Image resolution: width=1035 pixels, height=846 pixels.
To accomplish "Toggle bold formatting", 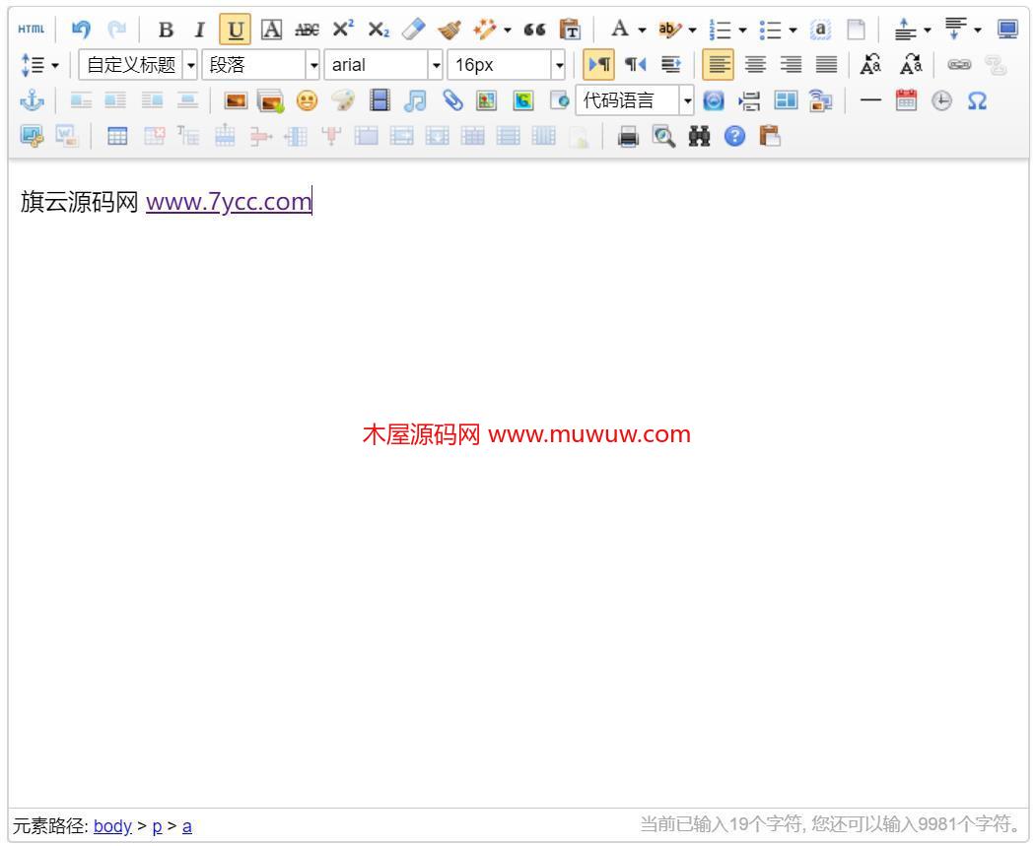I will (166, 30).
